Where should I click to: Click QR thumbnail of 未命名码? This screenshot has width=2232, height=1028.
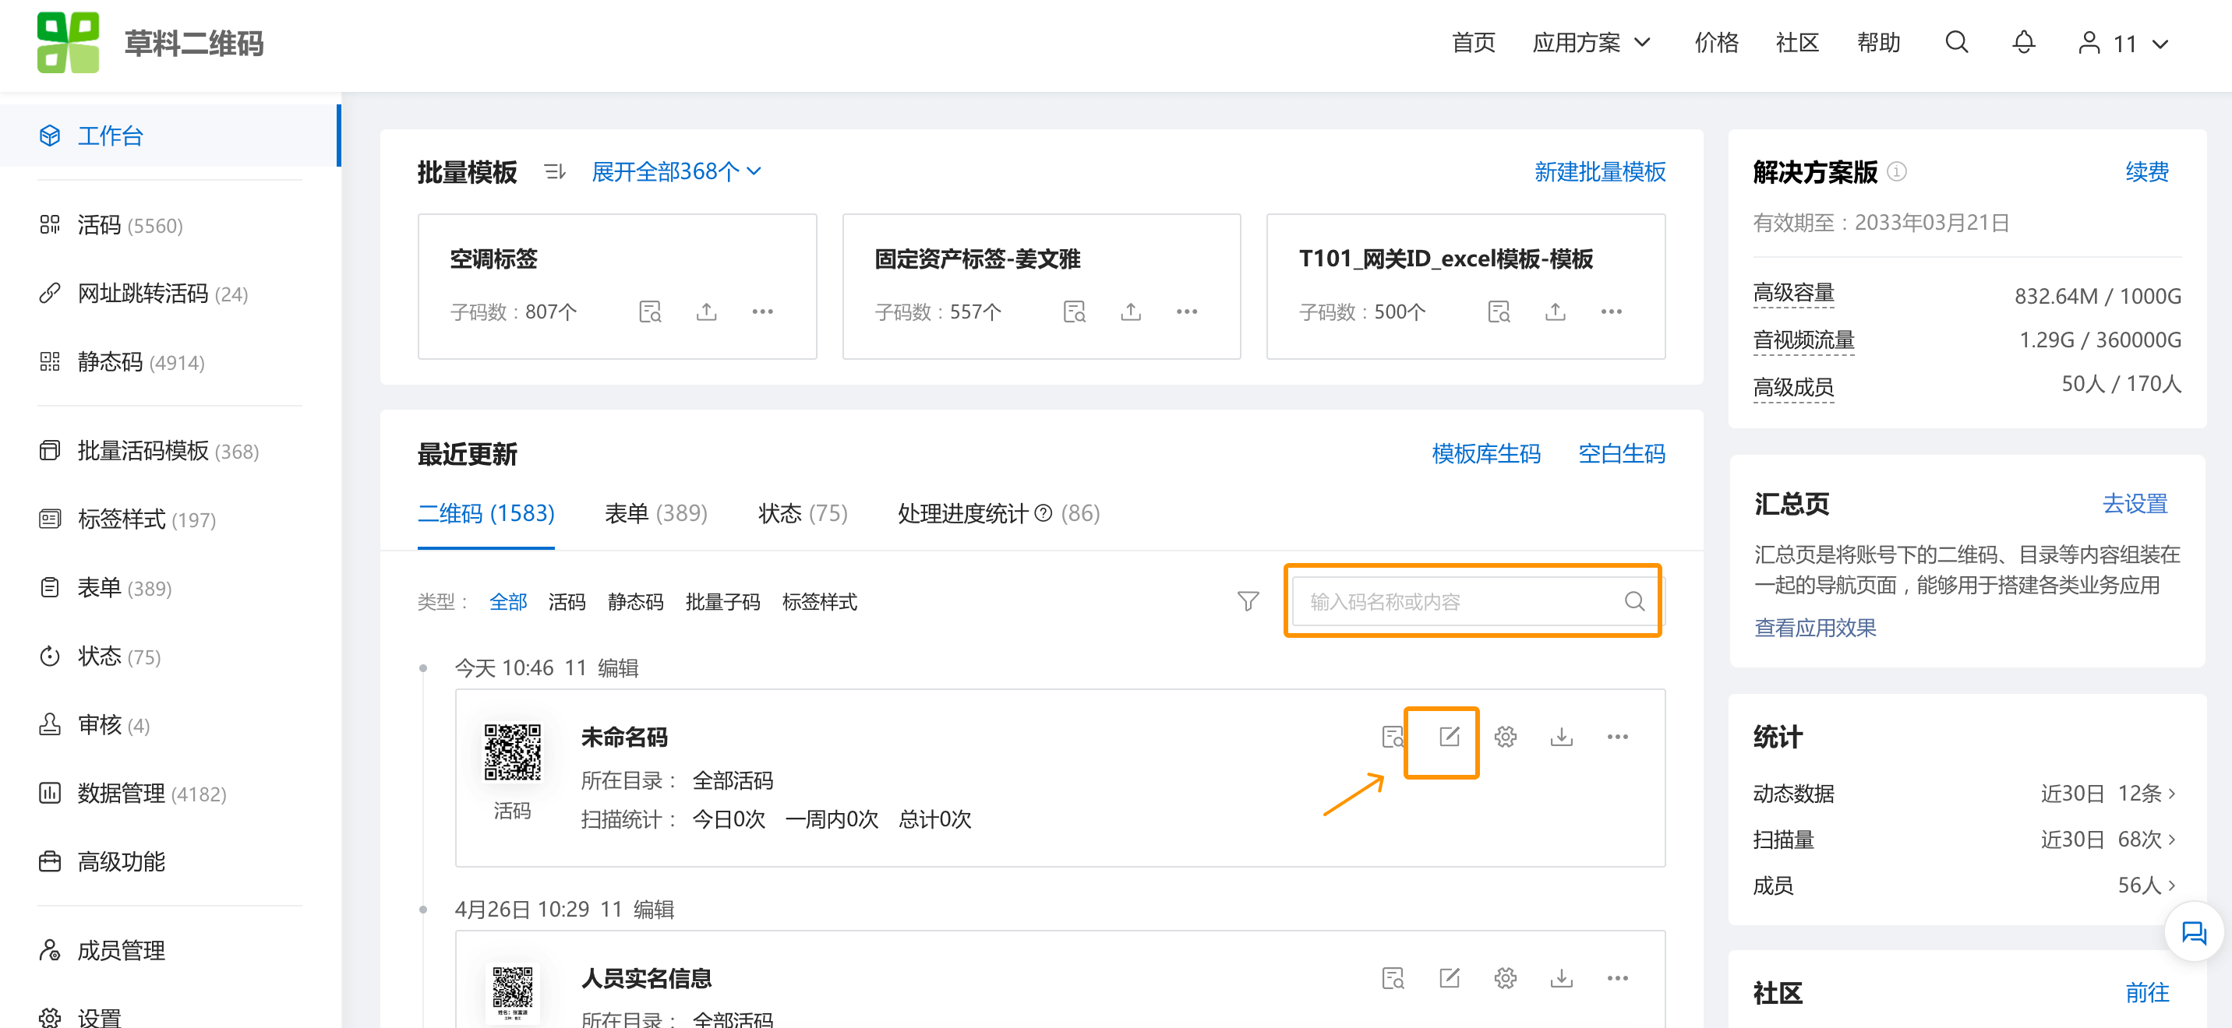click(512, 752)
